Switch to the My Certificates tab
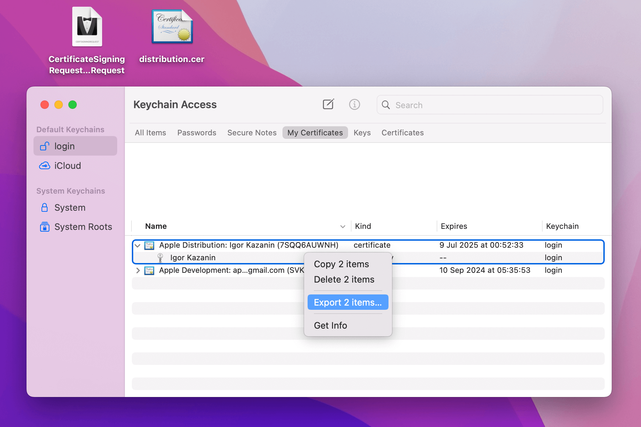This screenshot has height=427, width=641. click(315, 133)
